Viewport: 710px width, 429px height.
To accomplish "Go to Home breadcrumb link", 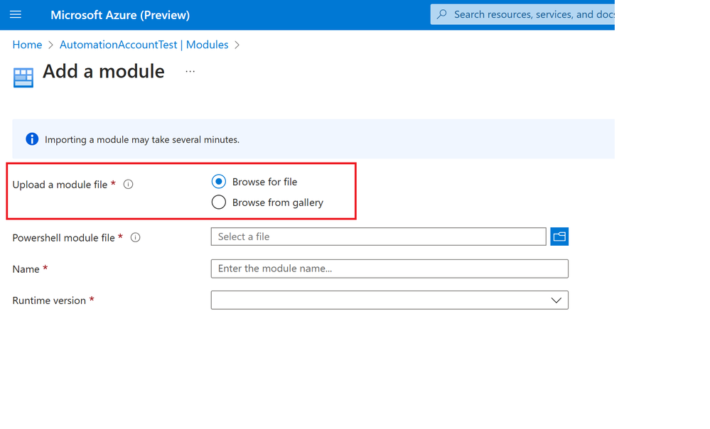I will pos(27,45).
